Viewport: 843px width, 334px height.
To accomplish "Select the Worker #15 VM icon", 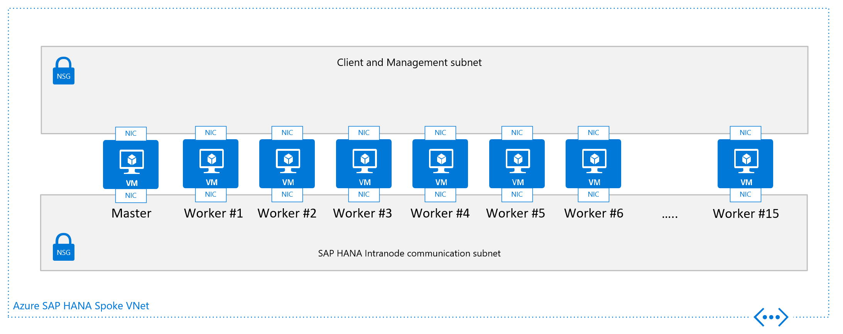I will pos(745,164).
